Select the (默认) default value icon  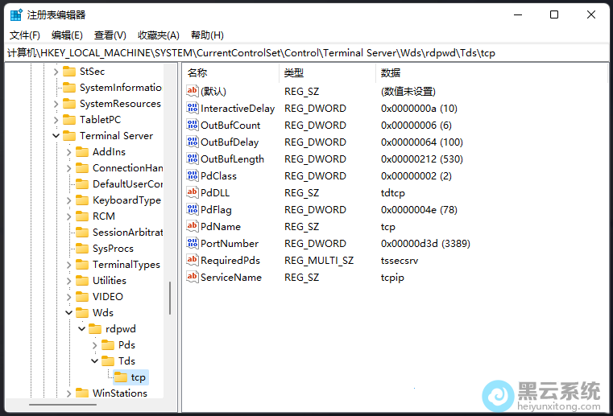point(192,91)
